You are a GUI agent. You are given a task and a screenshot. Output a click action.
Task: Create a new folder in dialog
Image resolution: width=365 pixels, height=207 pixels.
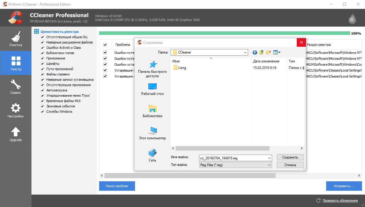269,52
